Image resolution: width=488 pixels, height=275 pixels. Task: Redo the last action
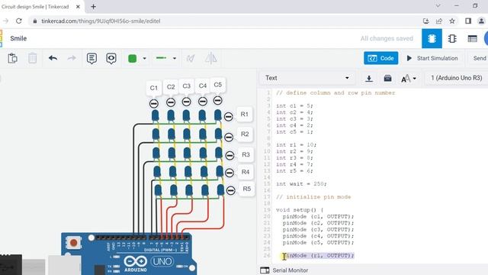point(72,58)
